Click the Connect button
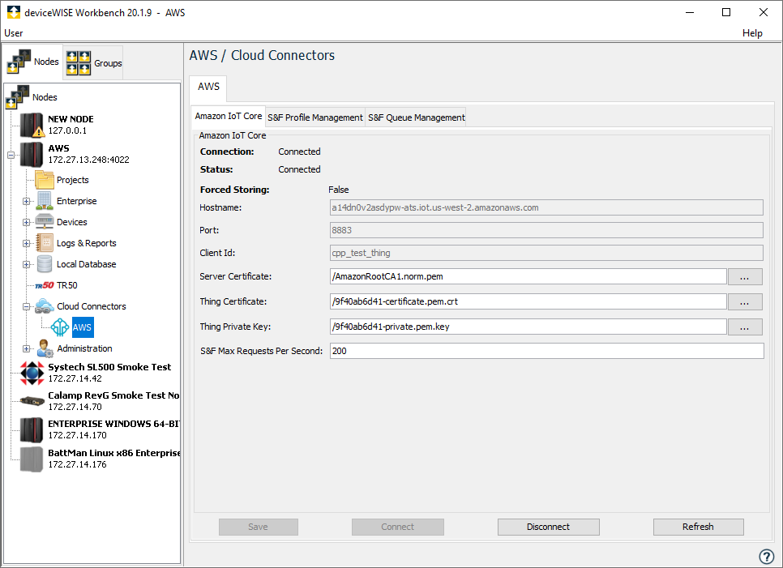783x568 pixels. 397,527
